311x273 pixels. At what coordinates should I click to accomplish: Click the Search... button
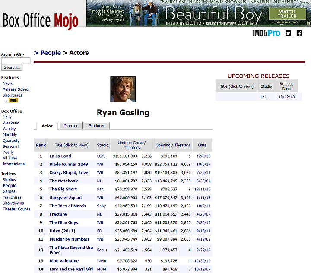(x=12, y=67)
